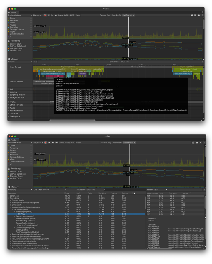This screenshot has height=264, width=212.
Task: Click the Garbage Collector color swatch in Timeline window
Action: pyautogui.click(x=9, y=29)
